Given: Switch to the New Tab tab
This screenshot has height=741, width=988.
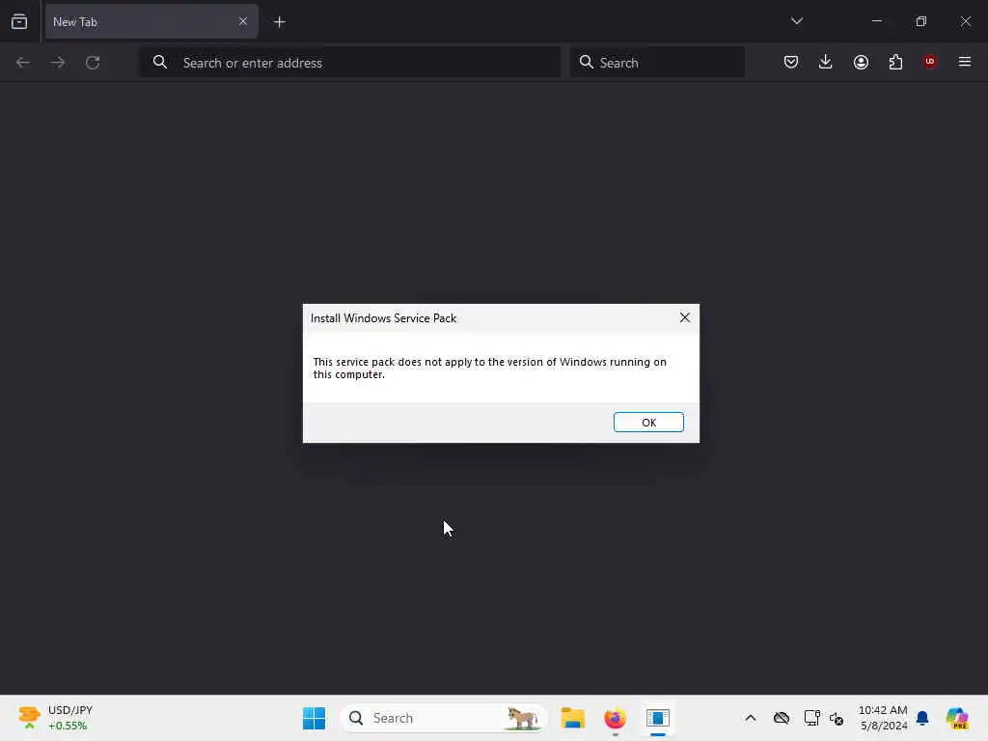Looking at the screenshot, I should [151, 21].
